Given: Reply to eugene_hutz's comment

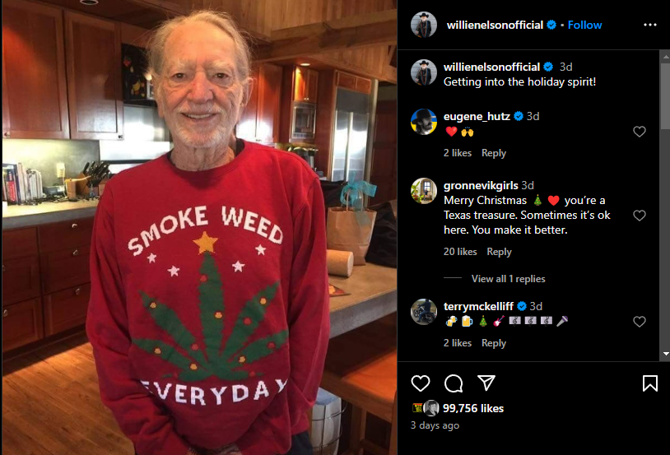Looking at the screenshot, I should click(x=494, y=153).
